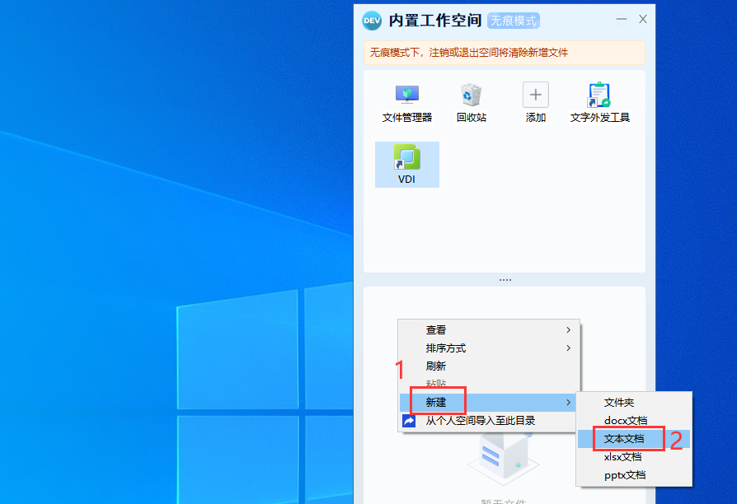Viewport: 737px width, 504px height.
Task: Open the 回收站 recycle bin icon
Action: [471, 95]
